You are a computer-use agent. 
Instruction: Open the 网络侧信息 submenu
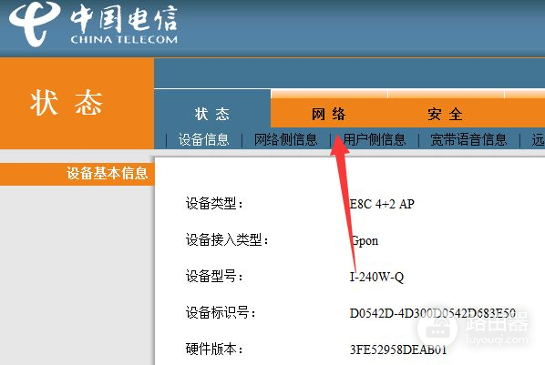[285, 139]
